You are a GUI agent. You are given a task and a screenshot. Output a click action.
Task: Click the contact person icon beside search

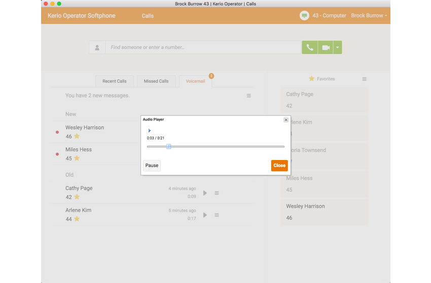pos(97,48)
